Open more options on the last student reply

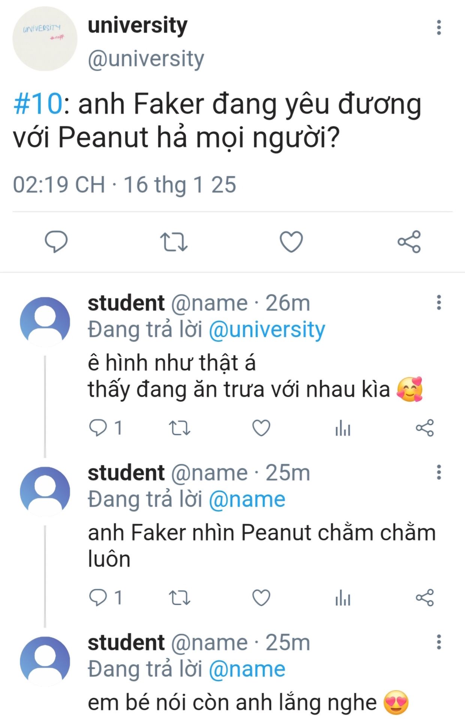tap(439, 642)
